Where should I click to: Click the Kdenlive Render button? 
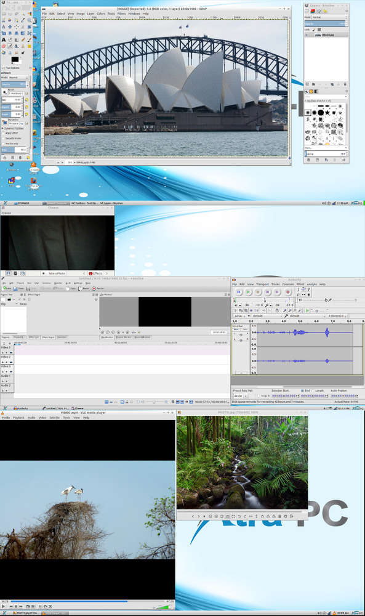(x=98, y=288)
